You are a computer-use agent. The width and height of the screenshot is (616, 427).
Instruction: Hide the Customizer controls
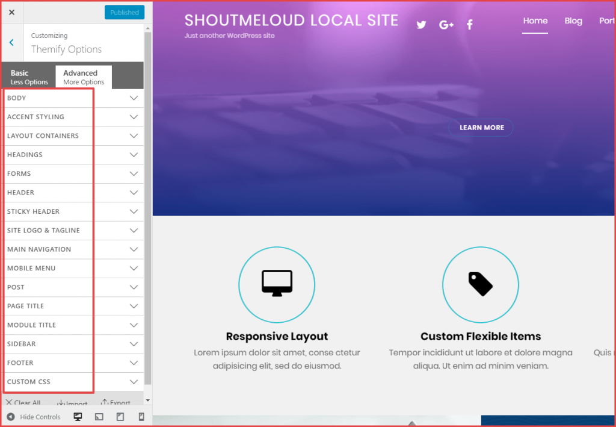coord(34,417)
